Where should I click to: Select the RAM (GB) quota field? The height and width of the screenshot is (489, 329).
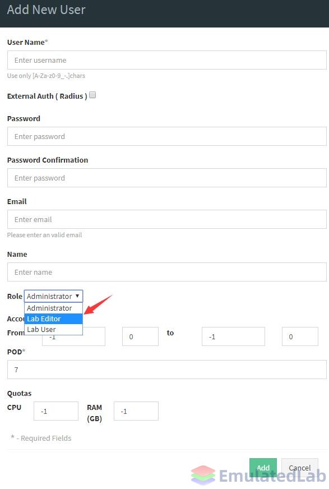136,411
